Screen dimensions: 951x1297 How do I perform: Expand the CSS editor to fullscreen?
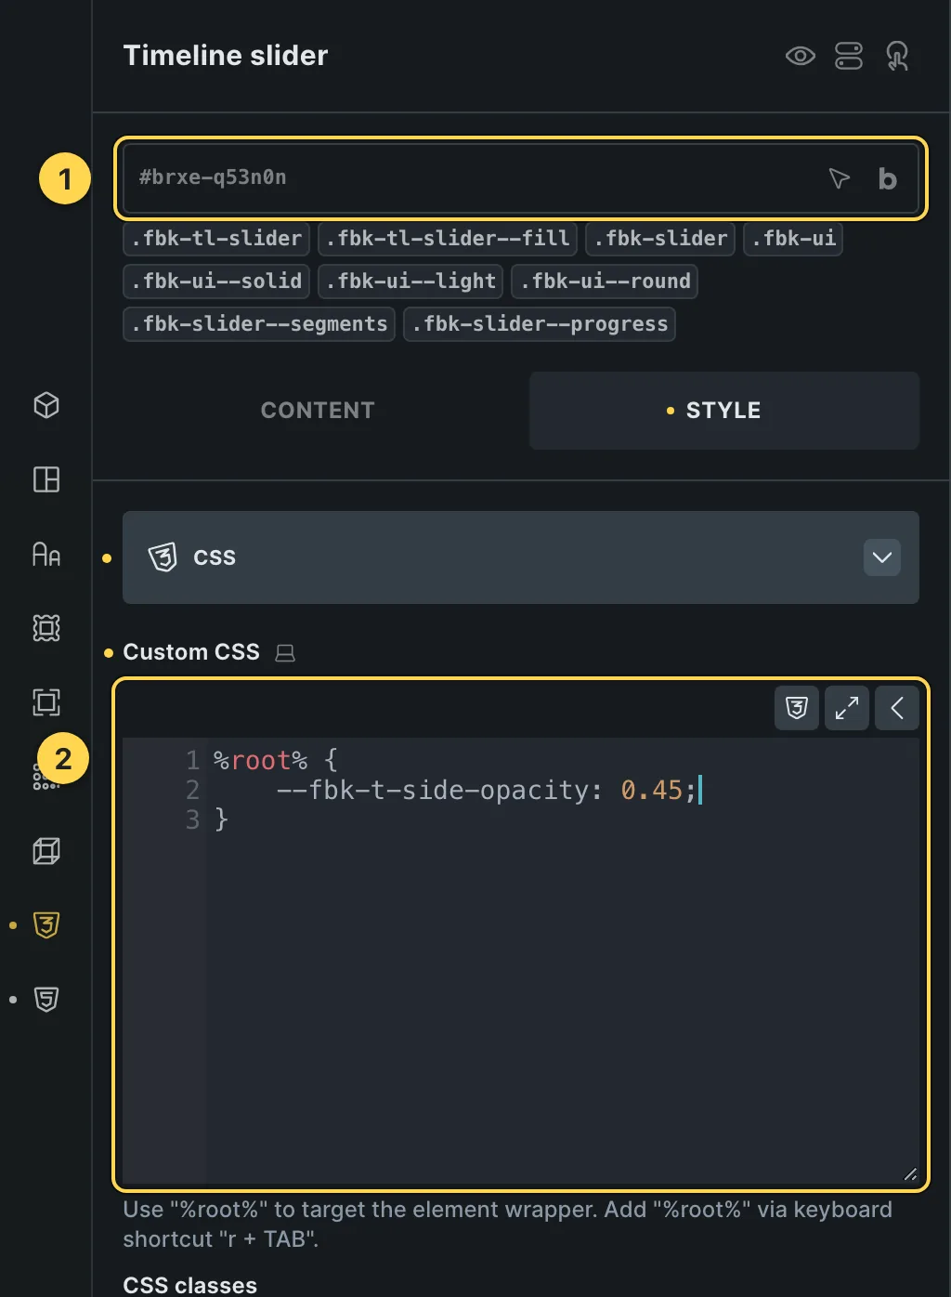847,708
